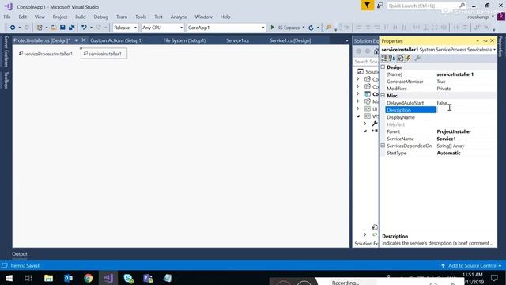Open Windows notification center icon
Viewport: 506px width, 285px height.
click(x=494, y=278)
